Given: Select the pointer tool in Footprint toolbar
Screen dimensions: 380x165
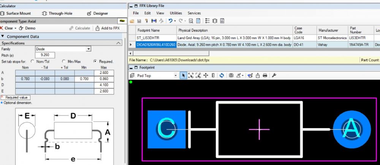Looking at the screenshot, I should click(184, 75).
